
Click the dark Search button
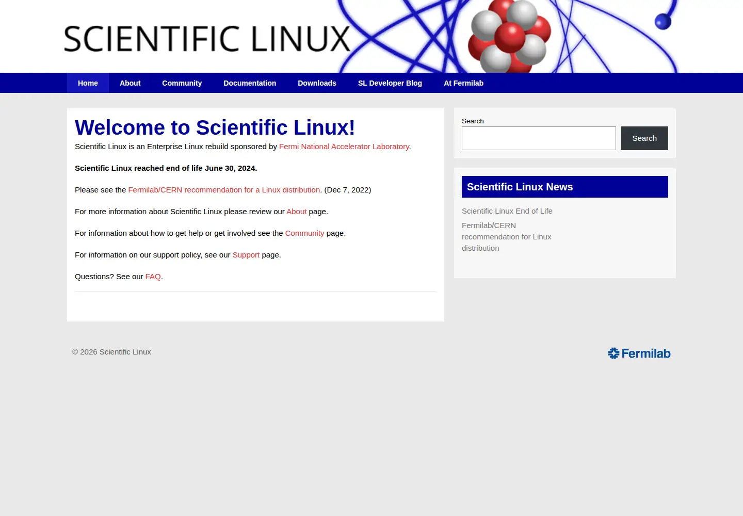click(644, 138)
